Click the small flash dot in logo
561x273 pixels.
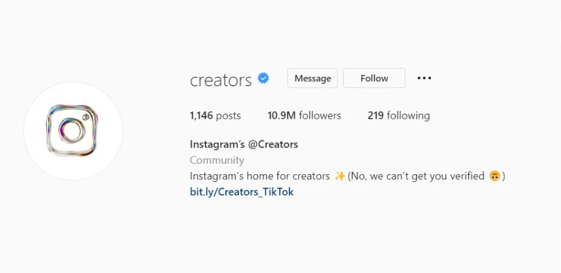click(86, 117)
